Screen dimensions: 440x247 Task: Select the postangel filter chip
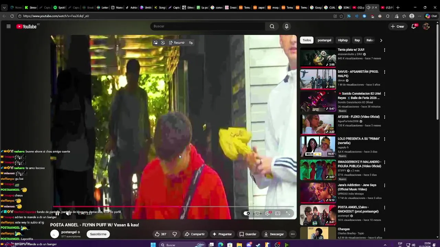[324, 40]
